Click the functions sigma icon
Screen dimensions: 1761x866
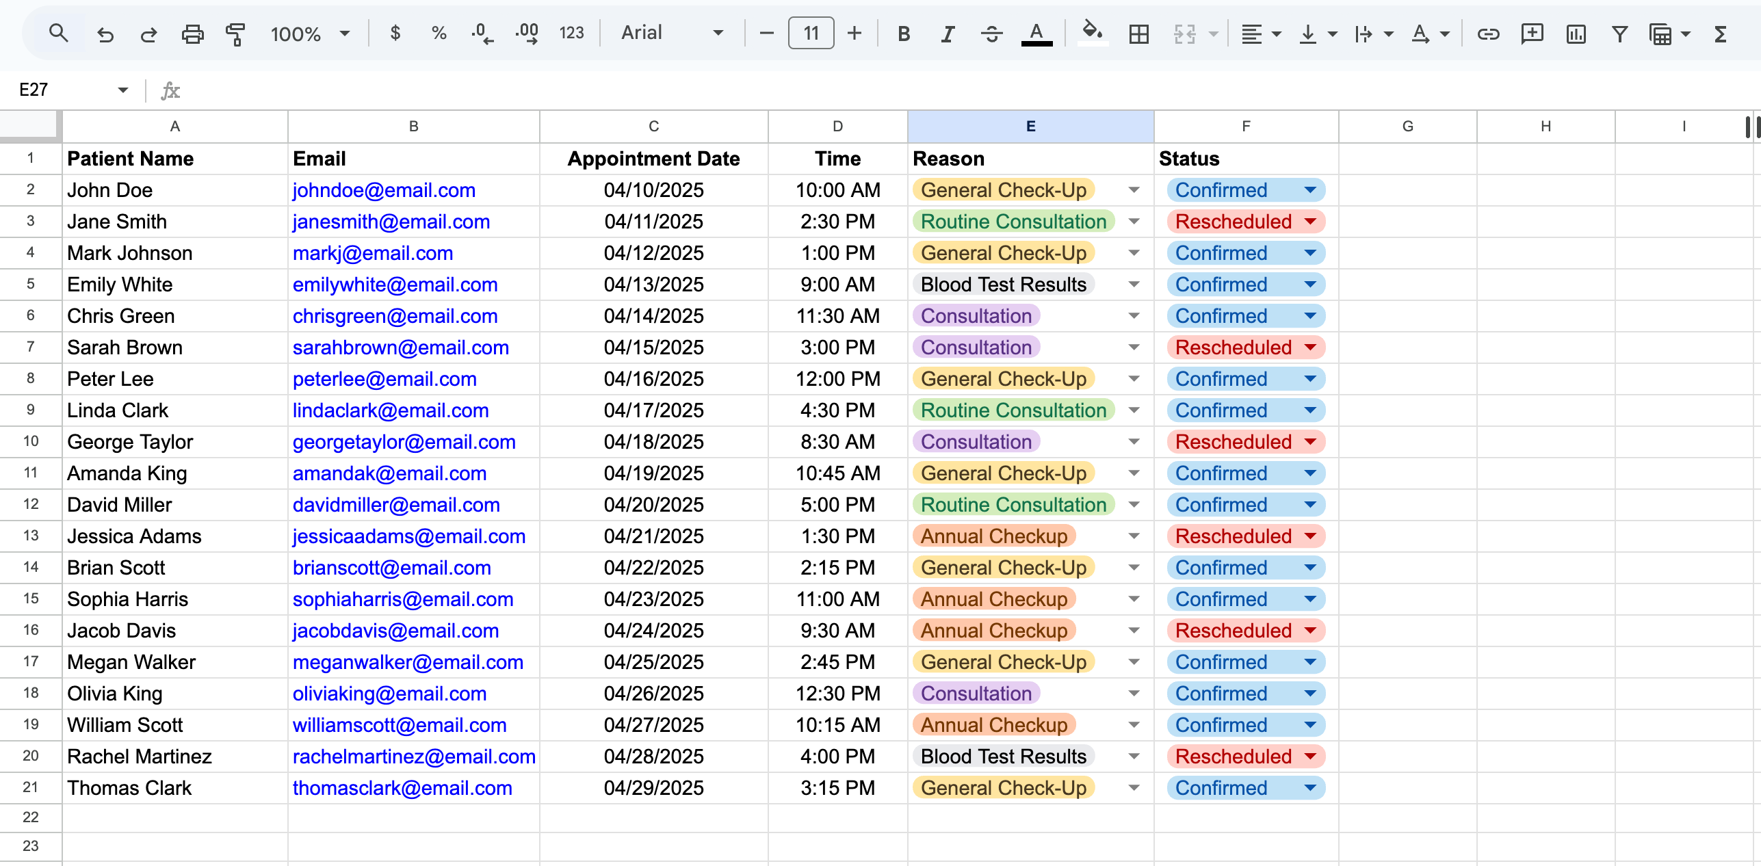(x=1720, y=34)
